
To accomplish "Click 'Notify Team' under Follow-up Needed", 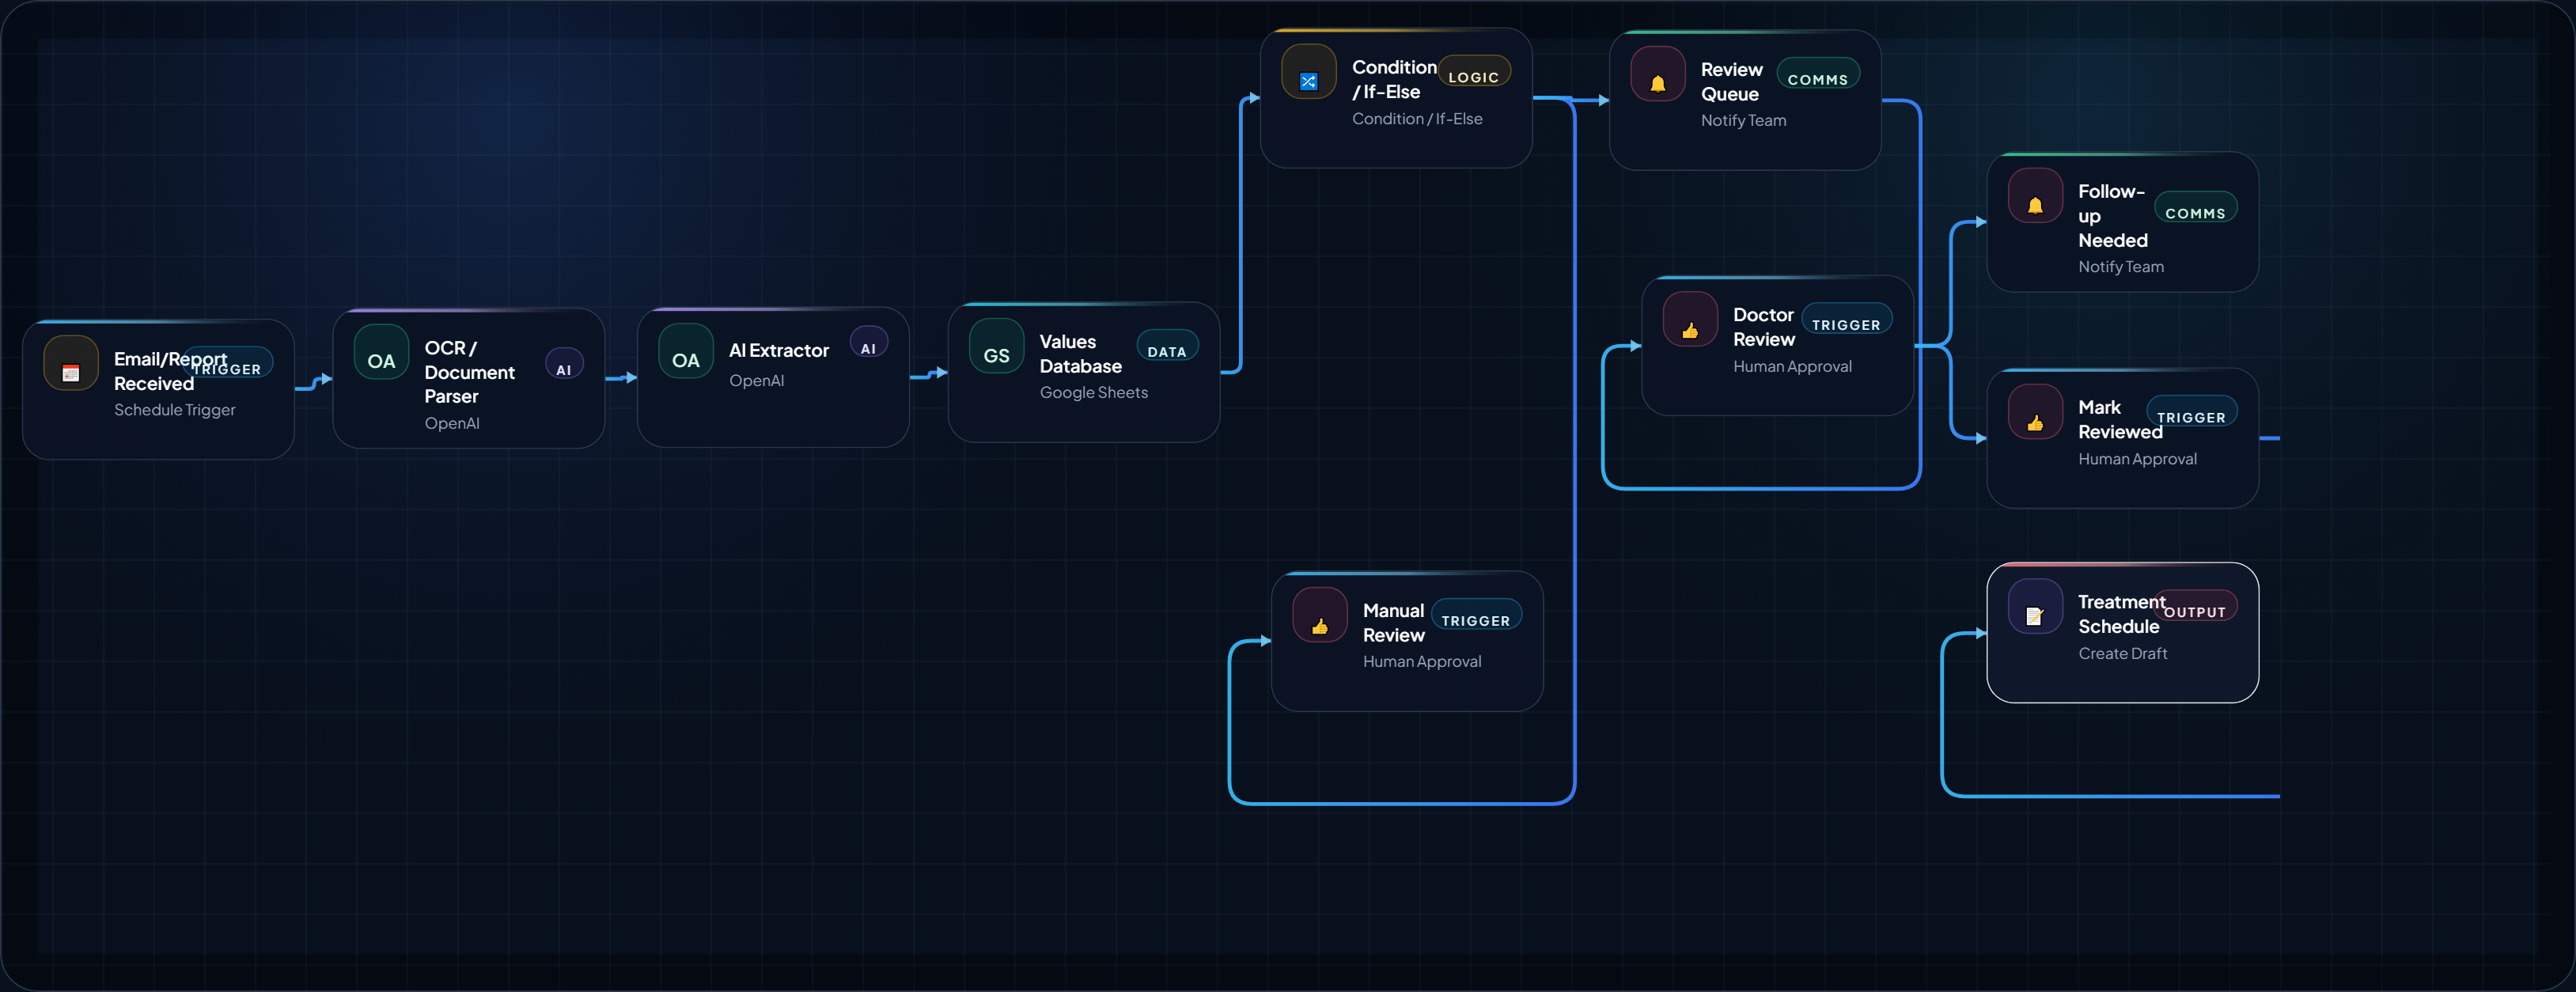I will (2121, 267).
